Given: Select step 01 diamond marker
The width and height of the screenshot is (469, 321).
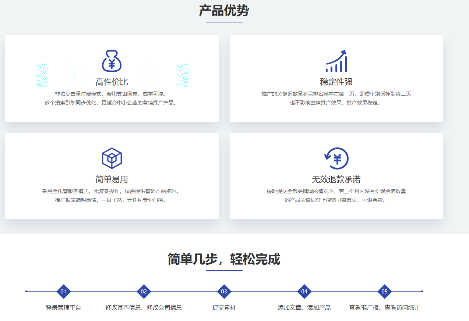Looking at the screenshot, I should pyautogui.click(x=63, y=292).
